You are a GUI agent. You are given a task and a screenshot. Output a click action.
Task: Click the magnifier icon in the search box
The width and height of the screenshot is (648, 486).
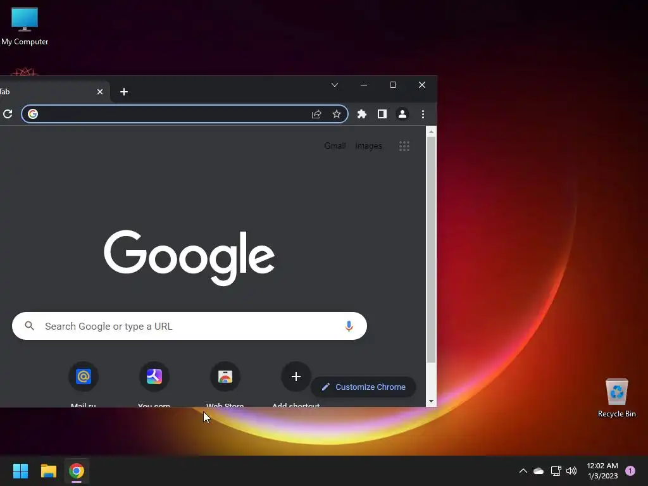[29, 326]
